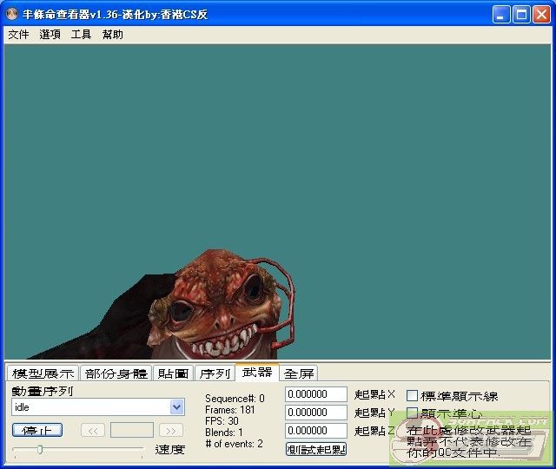This screenshot has height=469, width=556.
Task: Click the next frame >> button
Action: pyautogui.click(x=171, y=430)
